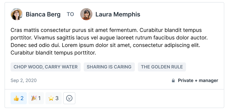Click the Private + manager label

[x=198, y=81]
